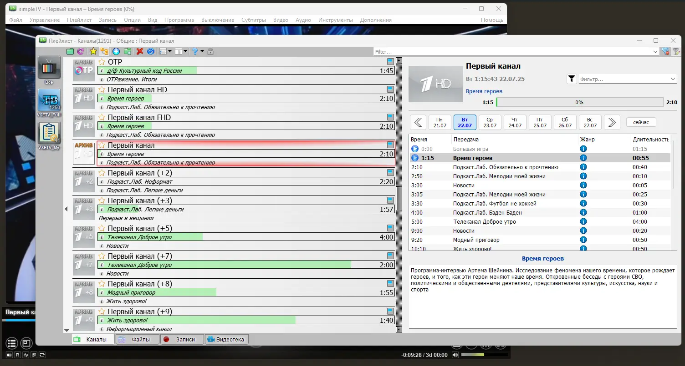The height and width of the screenshot is (366, 685).
Task: Go to previous week with the left arrow
Action: 418,122
